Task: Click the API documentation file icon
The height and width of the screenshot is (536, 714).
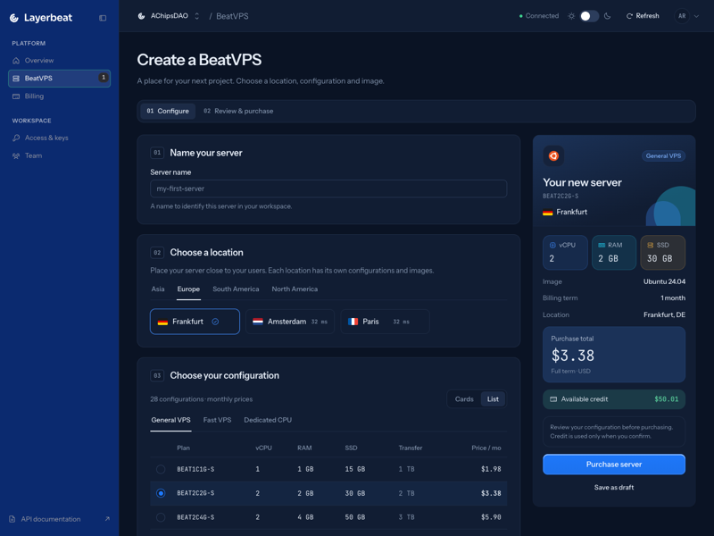Action: point(12,519)
